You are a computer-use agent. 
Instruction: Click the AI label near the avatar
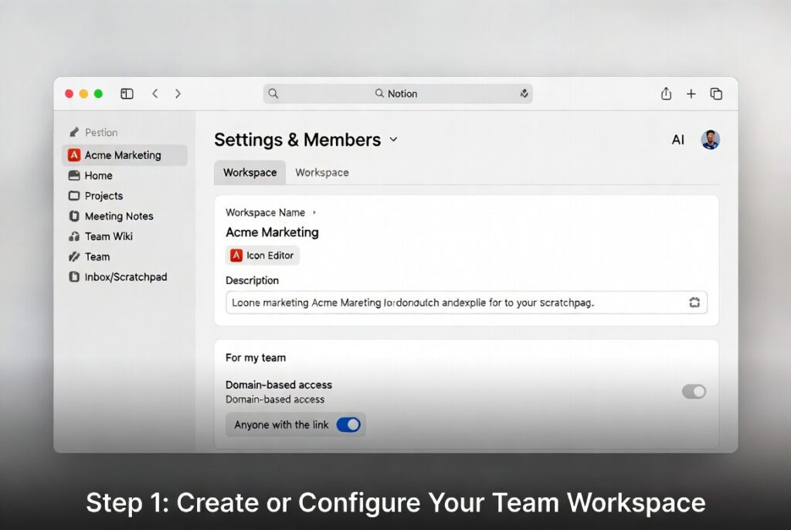point(678,140)
